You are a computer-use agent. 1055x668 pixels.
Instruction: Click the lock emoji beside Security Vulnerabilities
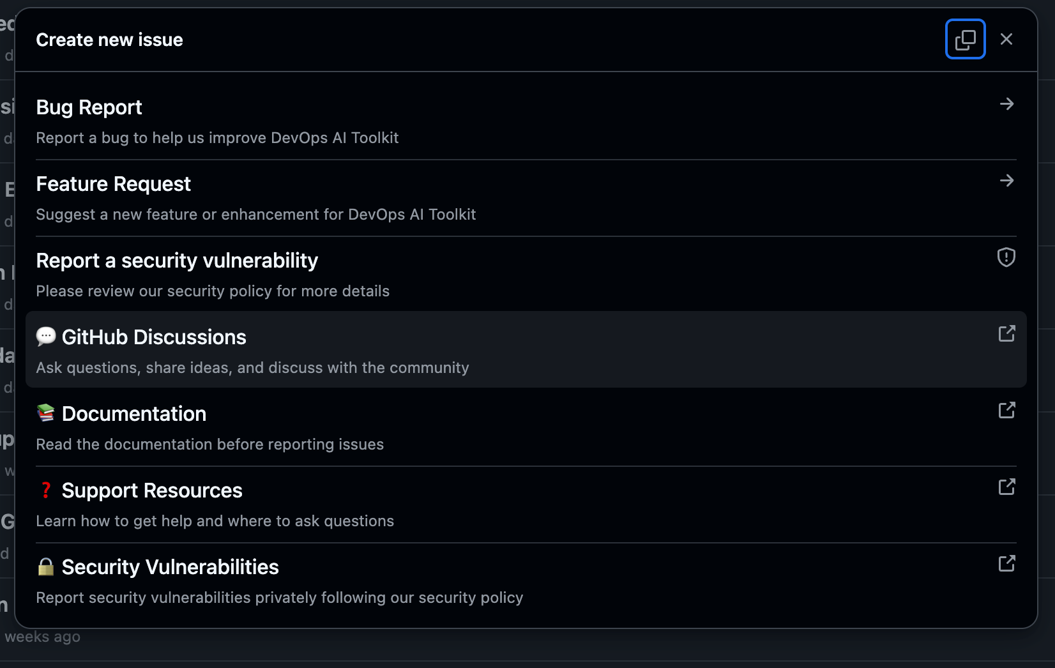click(46, 566)
